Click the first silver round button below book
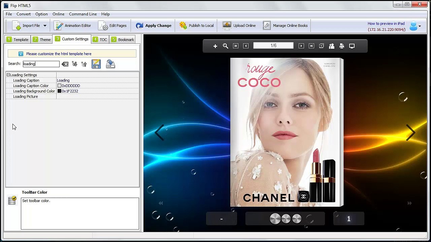 [x=275, y=219]
